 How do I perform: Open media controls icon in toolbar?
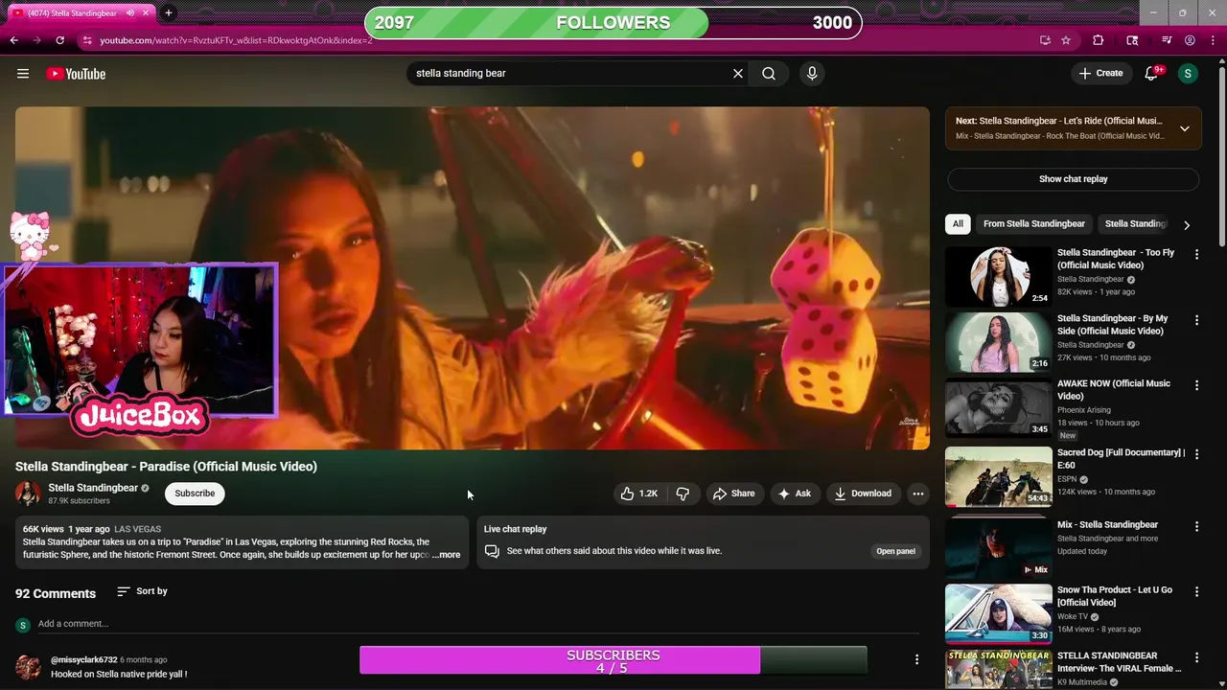pyautogui.click(x=1167, y=40)
